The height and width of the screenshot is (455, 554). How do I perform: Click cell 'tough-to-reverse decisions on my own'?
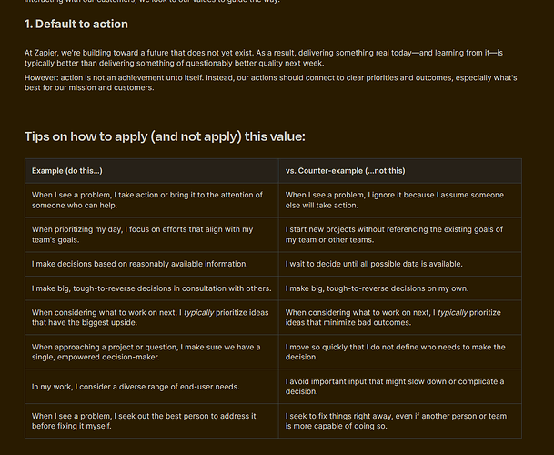400,288
